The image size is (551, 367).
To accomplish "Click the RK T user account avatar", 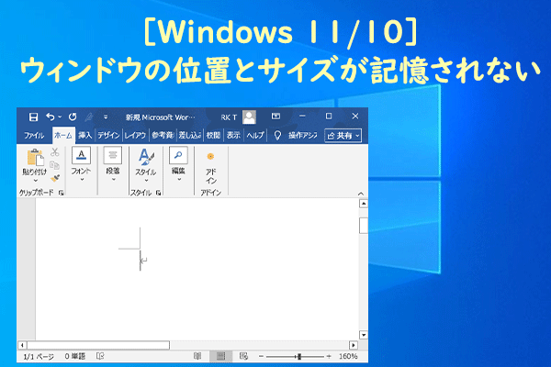I will (249, 117).
